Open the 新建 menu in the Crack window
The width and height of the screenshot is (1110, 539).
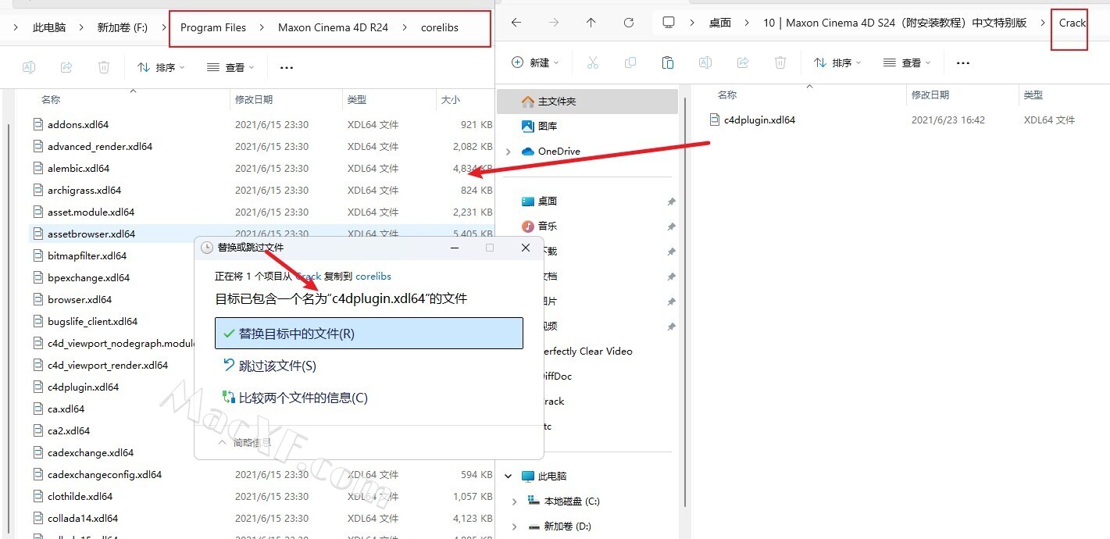click(x=535, y=62)
